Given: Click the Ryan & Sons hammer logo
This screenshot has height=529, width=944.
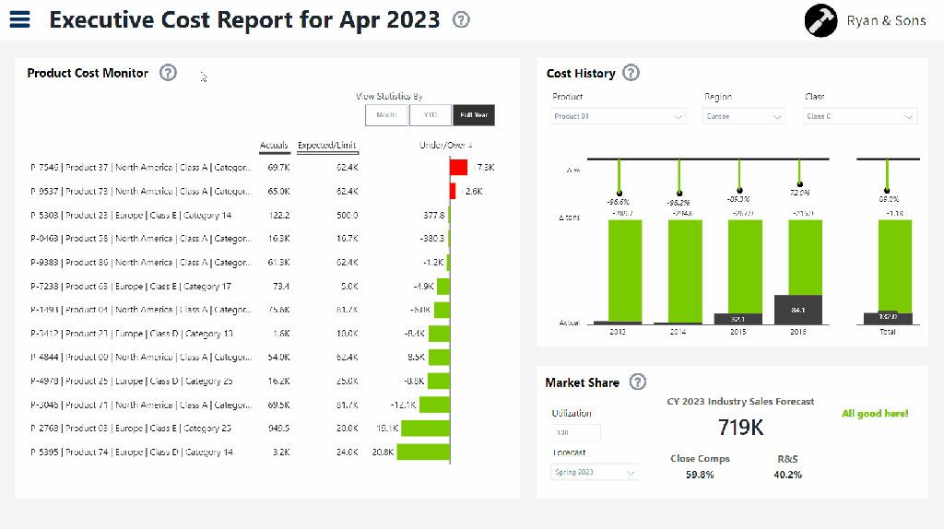Looking at the screenshot, I should [820, 20].
